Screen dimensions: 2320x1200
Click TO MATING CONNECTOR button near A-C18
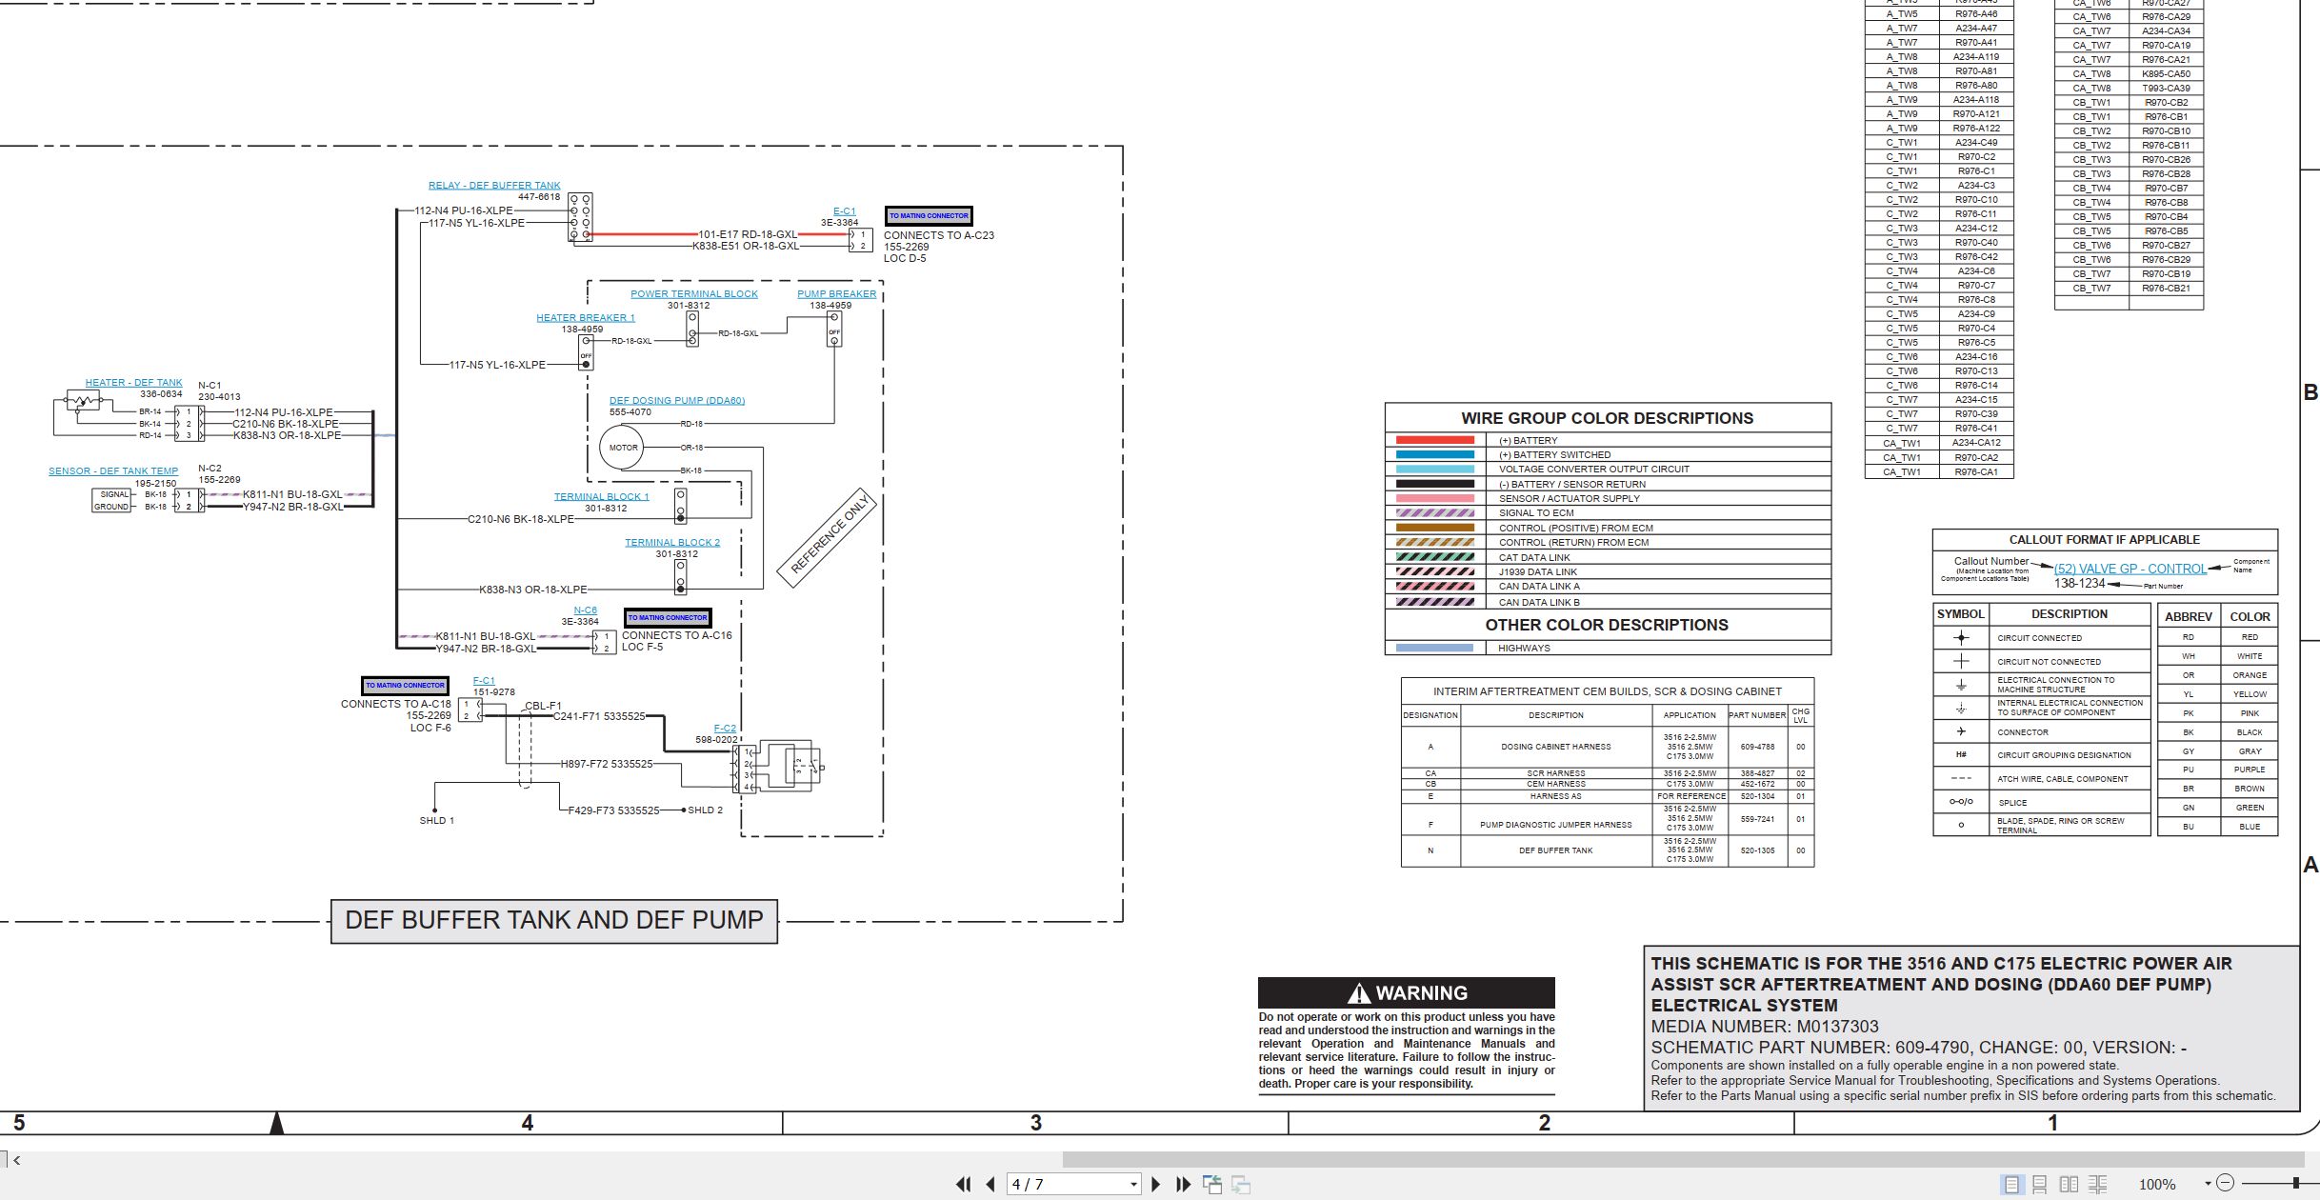(x=405, y=686)
